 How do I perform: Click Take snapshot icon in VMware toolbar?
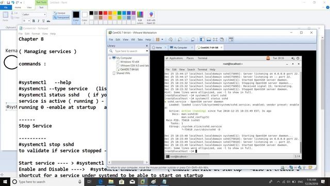[x=180, y=39]
